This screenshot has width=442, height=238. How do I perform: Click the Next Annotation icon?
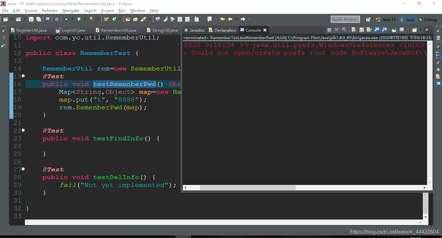(x=196, y=19)
